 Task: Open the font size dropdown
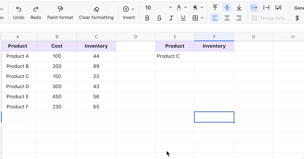click(170, 7)
